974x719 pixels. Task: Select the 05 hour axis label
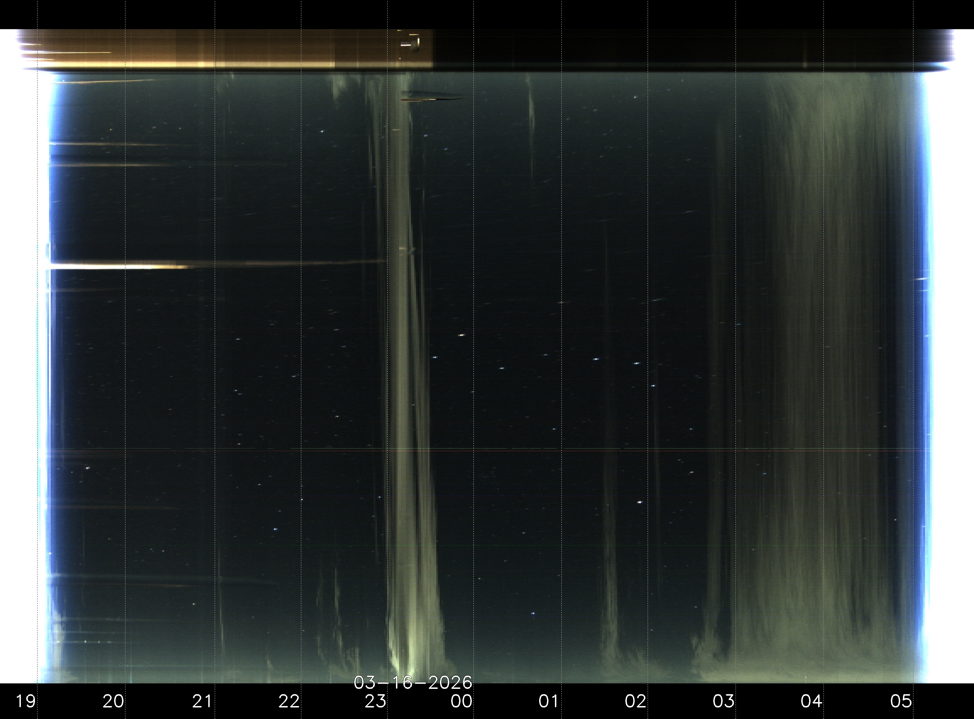(x=901, y=701)
